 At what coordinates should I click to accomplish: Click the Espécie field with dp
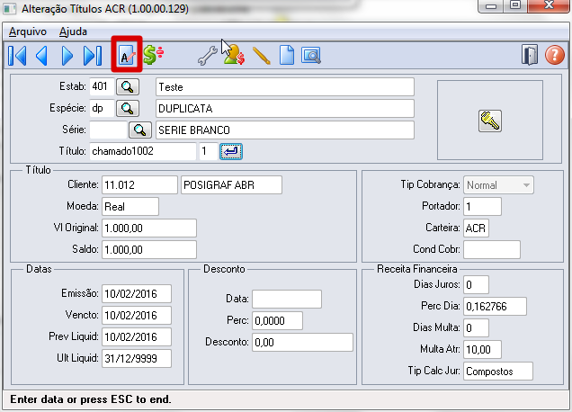[x=102, y=108]
